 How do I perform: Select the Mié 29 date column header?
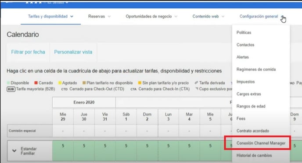tap(63, 117)
